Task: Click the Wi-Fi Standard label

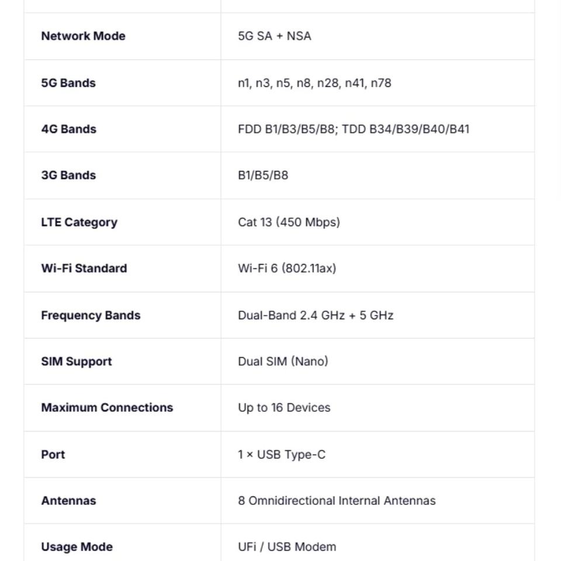Action: pyautogui.click(x=84, y=268)
